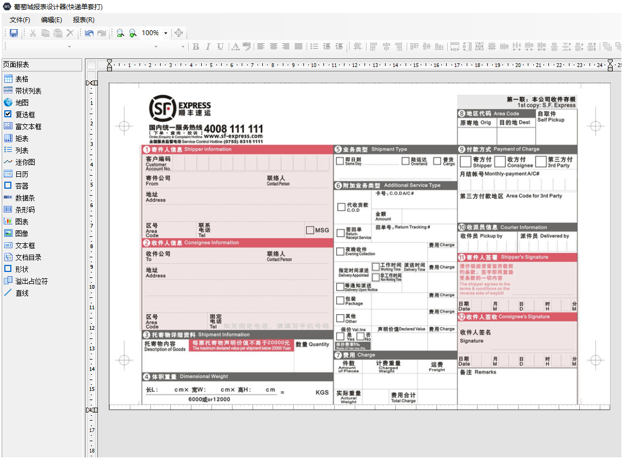Click the increase indent icon
Screen dimensions: 623x459
click(327, 46)
